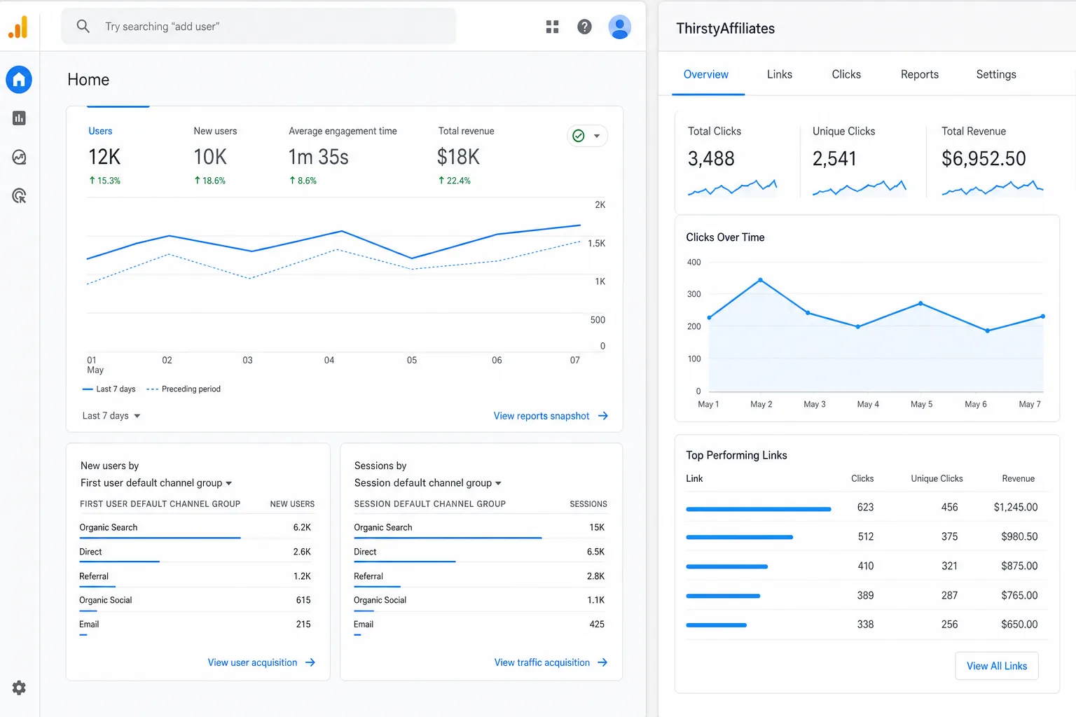
Task: Click the May 2 data point on Clicks chart
Action: pyautogui.click(x=760, y=280)
